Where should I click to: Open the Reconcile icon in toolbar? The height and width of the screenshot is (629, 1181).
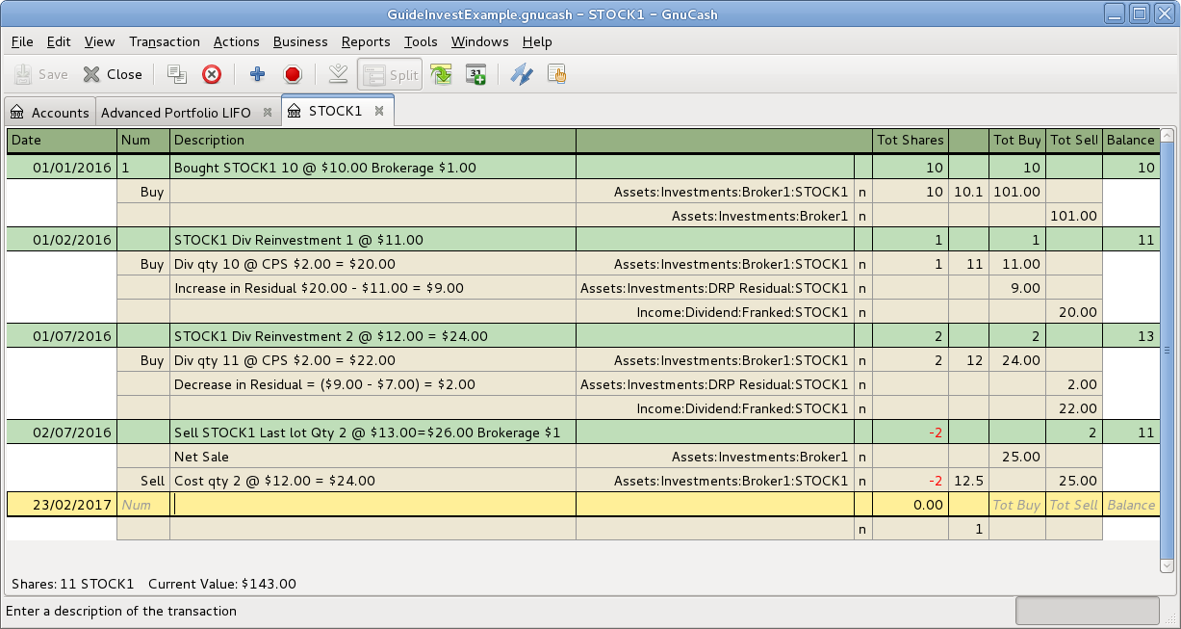(556, 74)
